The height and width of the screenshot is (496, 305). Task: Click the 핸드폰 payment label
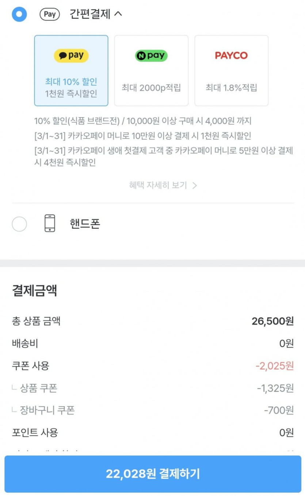point(85,224)
